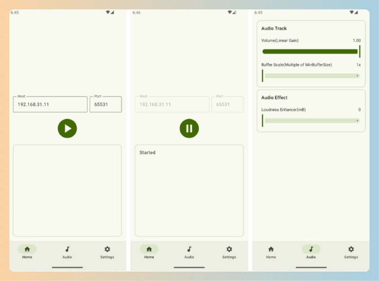Click the greyed-out Port field above pause button

pyautogui.click(x=227, y=104)
